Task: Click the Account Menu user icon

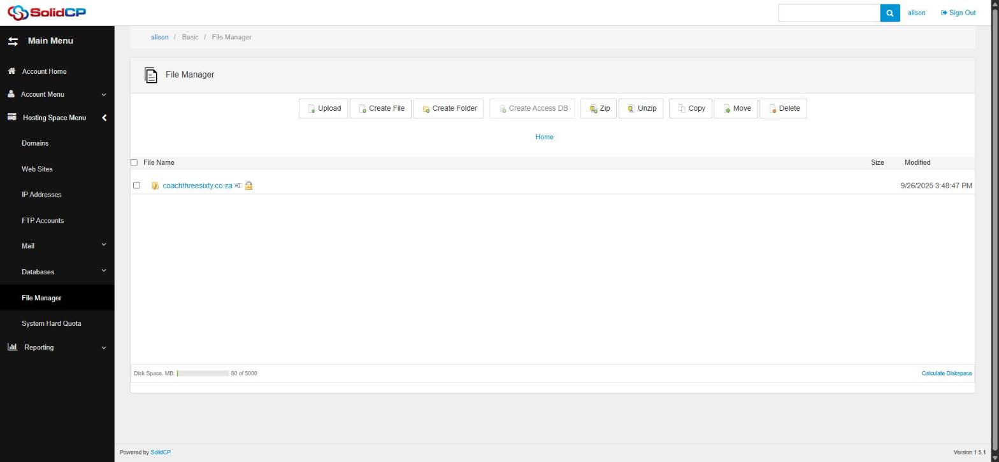Action: (x=11, y=94)
